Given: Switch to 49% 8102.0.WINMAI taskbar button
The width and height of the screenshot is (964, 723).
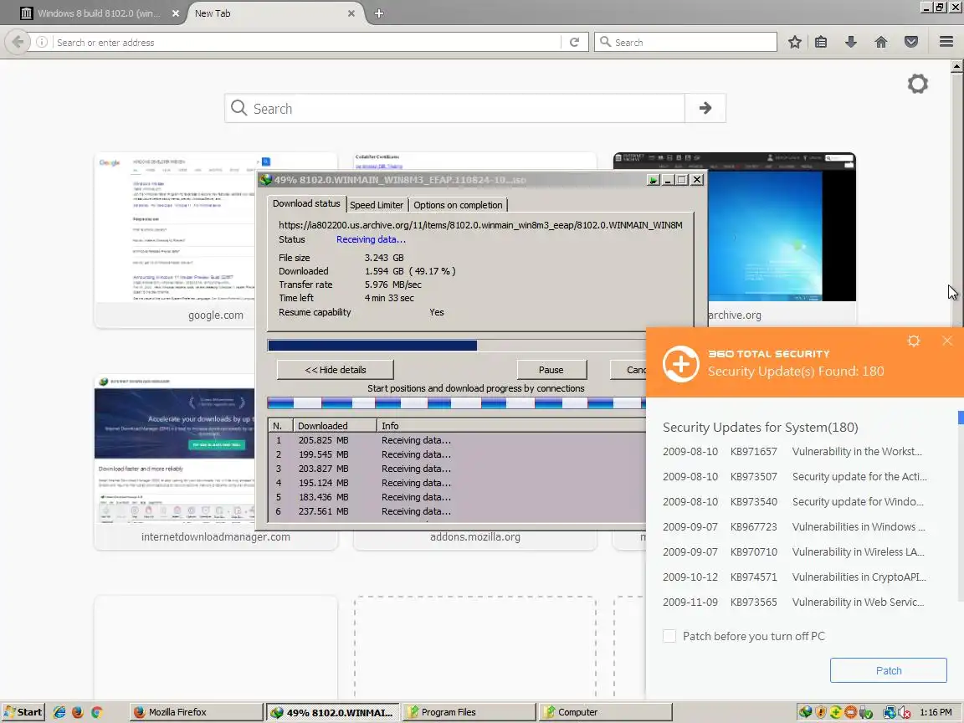Looking at the screenshot, I should 332,712.
